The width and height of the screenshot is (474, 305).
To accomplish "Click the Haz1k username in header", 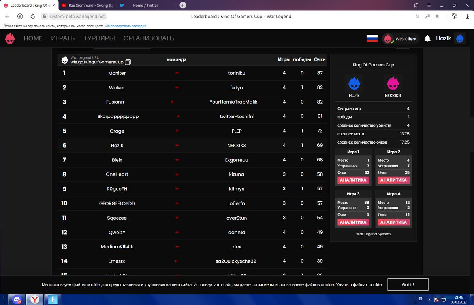I will point(443,38).
